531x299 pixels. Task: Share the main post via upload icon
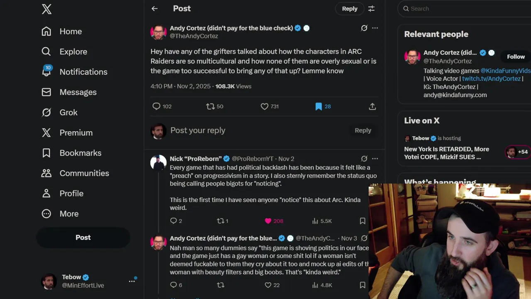(372, 107)
